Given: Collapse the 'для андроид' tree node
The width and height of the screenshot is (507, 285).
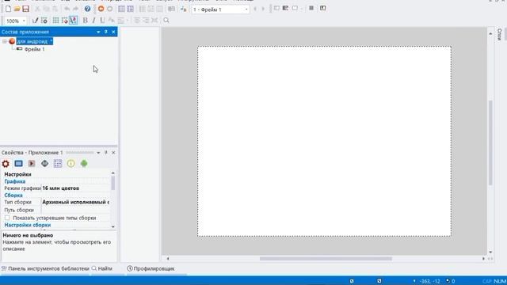Looking at the screenshot, I should (5, 41).
